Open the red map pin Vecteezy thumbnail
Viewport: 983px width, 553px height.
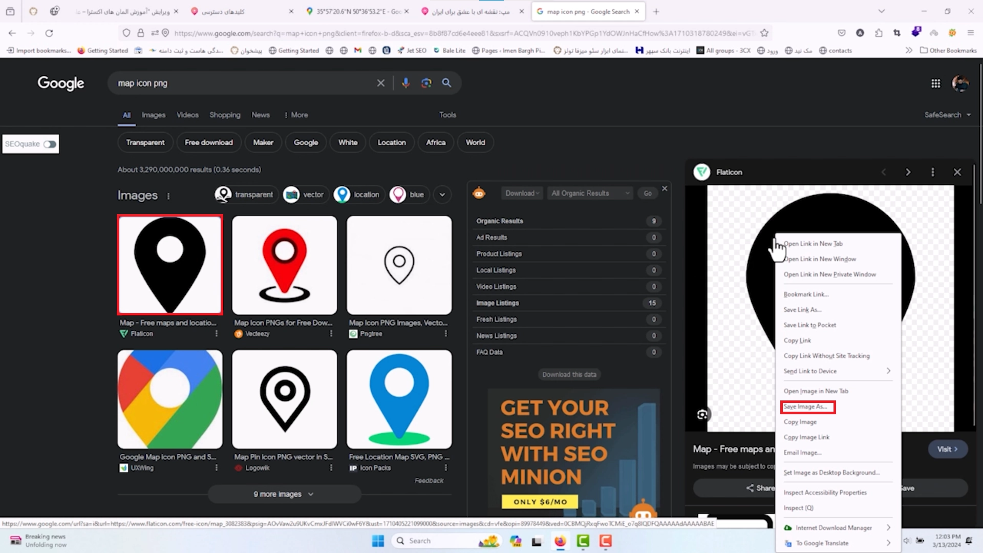(x=285, y=265)
